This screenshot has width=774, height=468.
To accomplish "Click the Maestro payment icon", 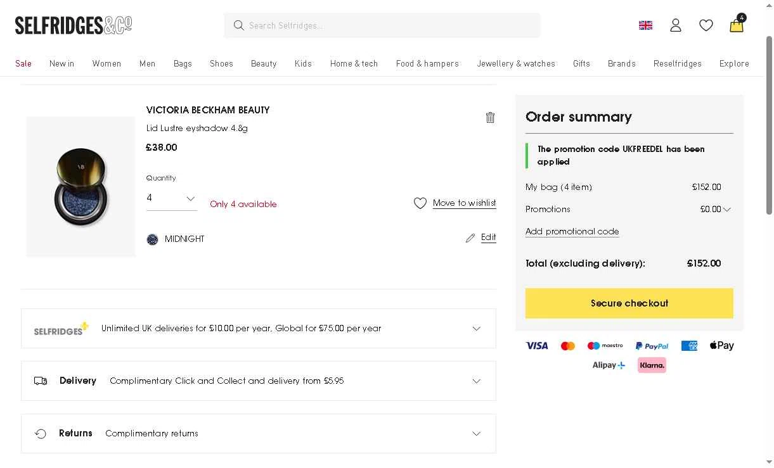I will click(x=605, y=346).
